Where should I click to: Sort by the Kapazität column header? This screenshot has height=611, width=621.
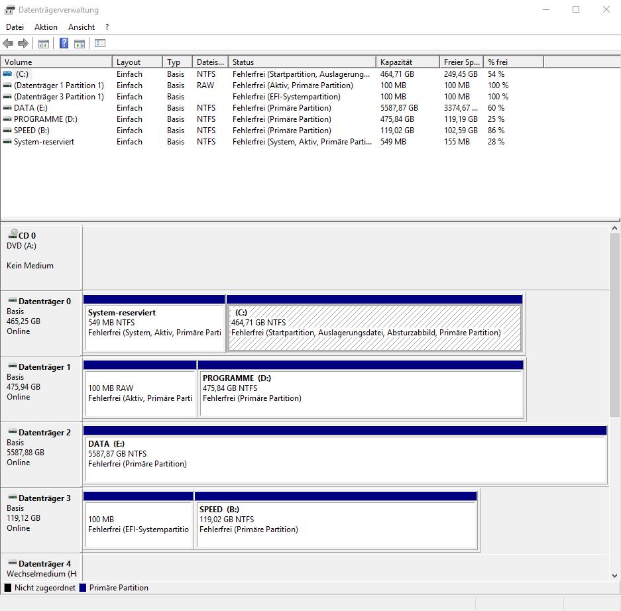[x=408, y=62]
